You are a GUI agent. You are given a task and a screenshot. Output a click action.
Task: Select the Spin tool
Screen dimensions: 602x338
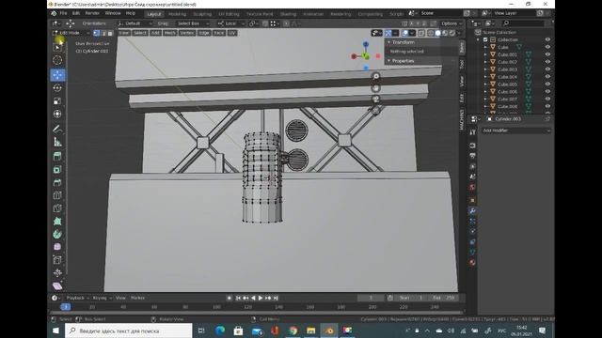click(x=57, y=234)
